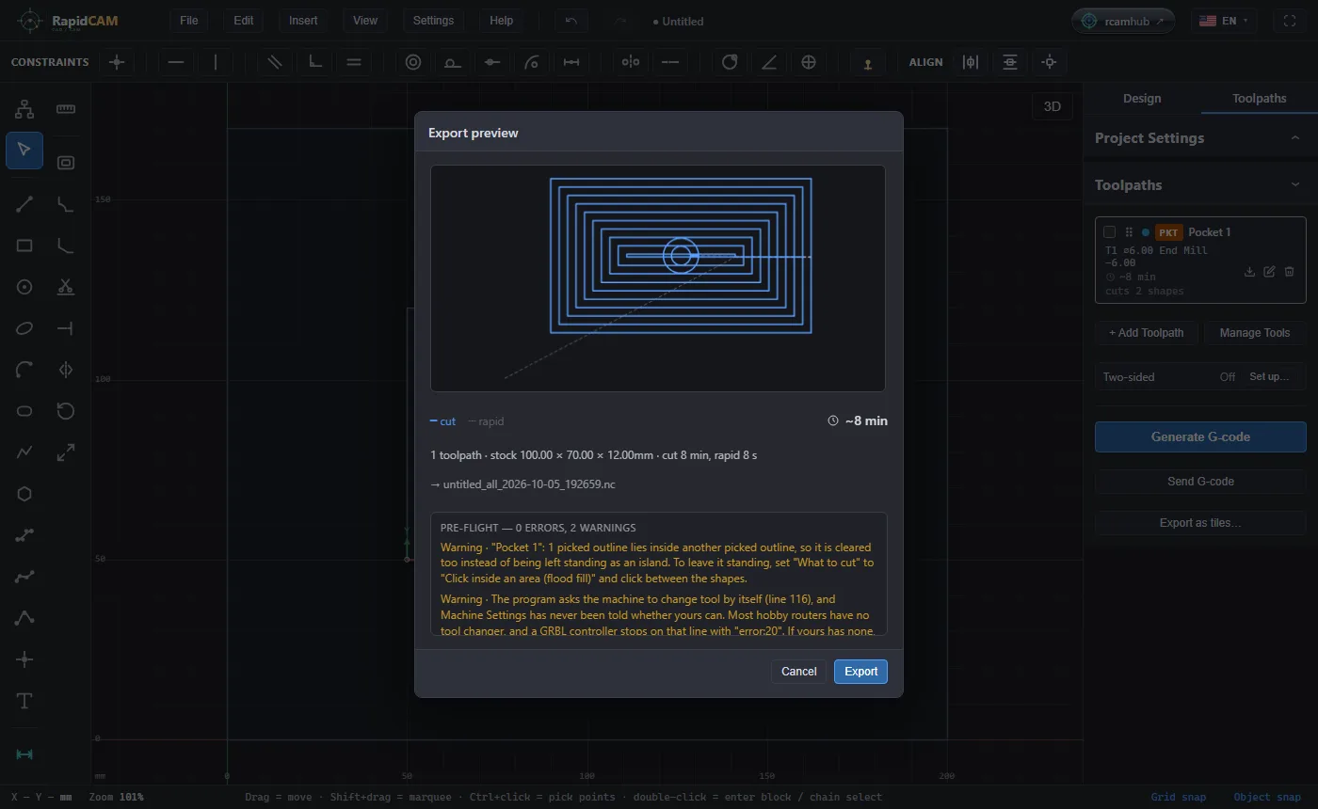
Task: Choose the hexagon polygon tool
Action: [24, 494]
